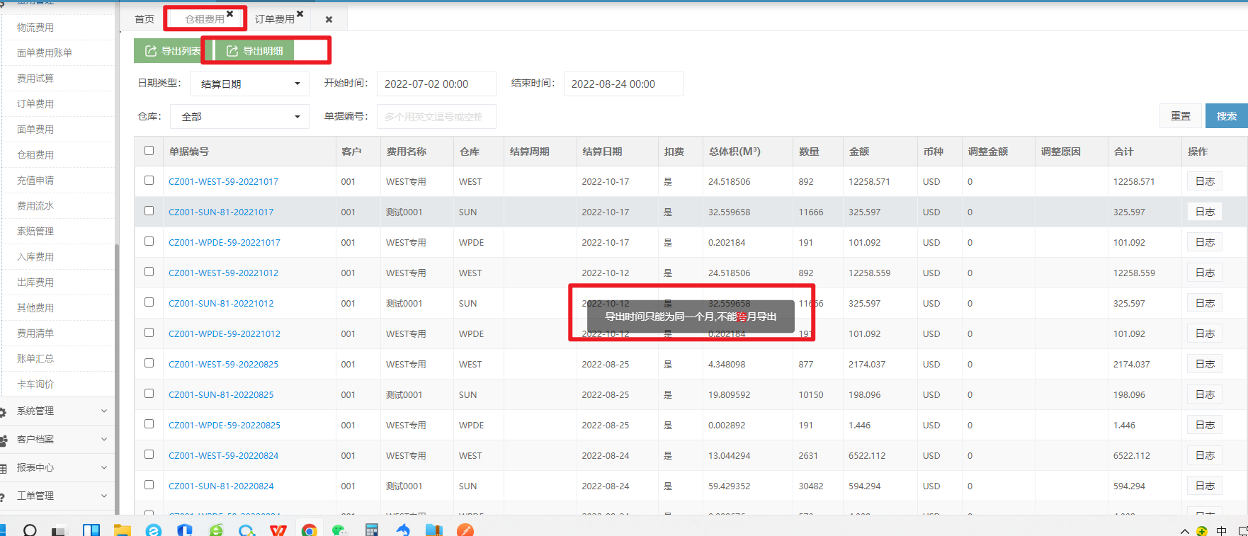Viewport: 1248px width, 536px height.
Task: Switch to Google Chrome on the taskbar
Action: (x=309, y=530)
